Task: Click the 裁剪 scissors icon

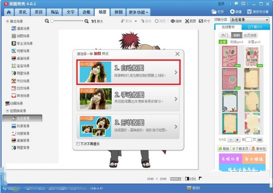Action: coord(187,21)
